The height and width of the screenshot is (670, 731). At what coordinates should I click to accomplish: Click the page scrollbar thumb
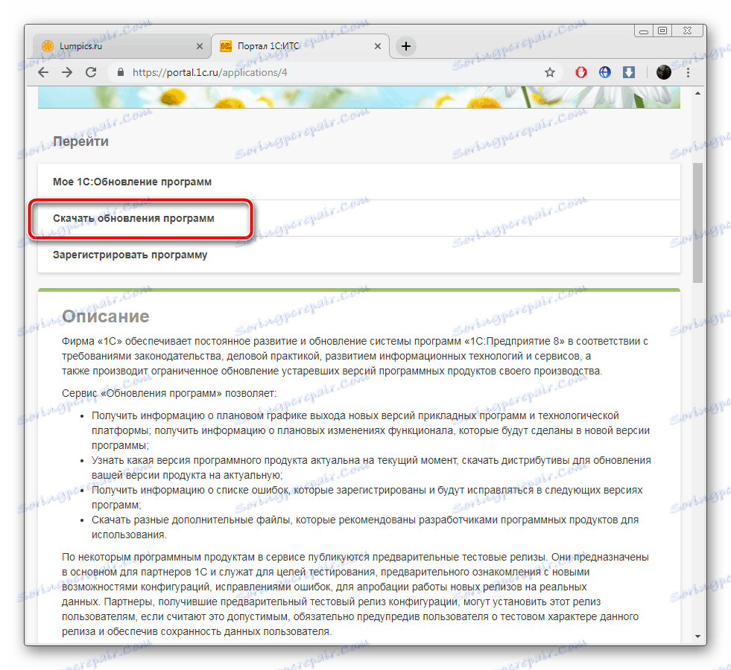pos(697,223)
